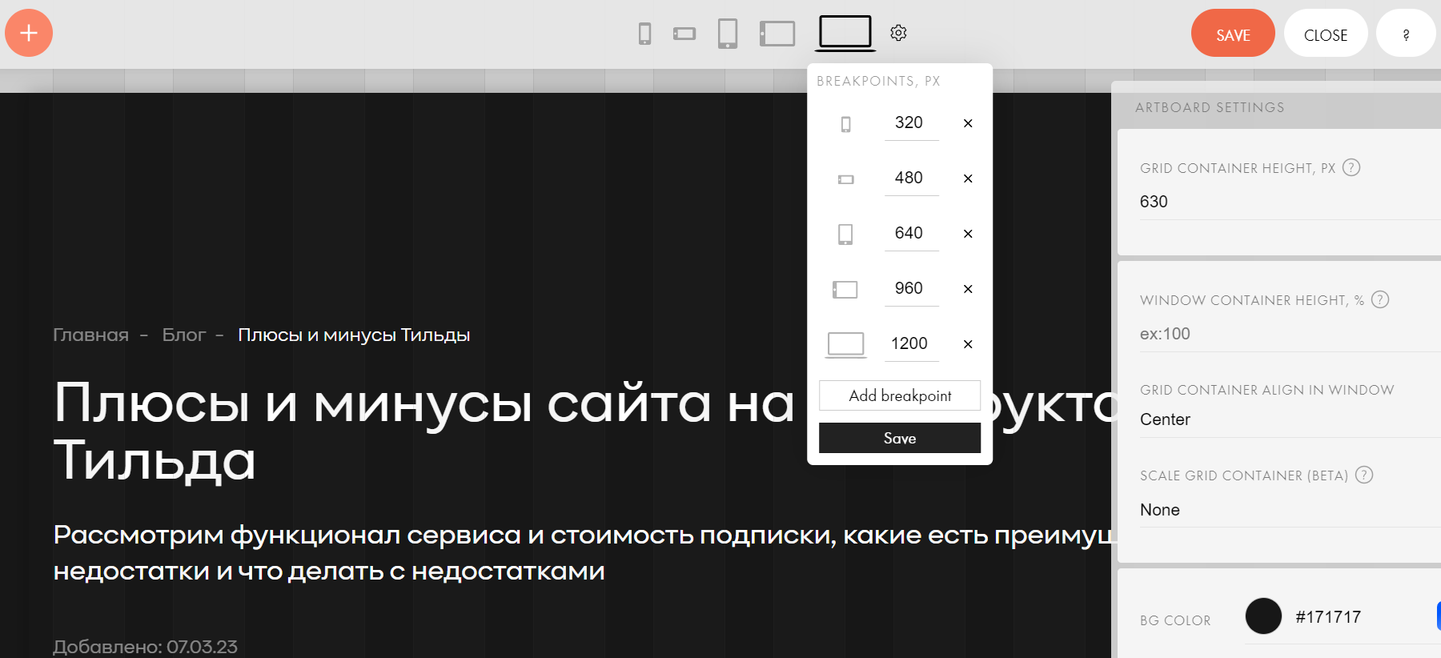Open the BG color swatch picker
1441x658 pixels.
click(x=1264, y=616)
